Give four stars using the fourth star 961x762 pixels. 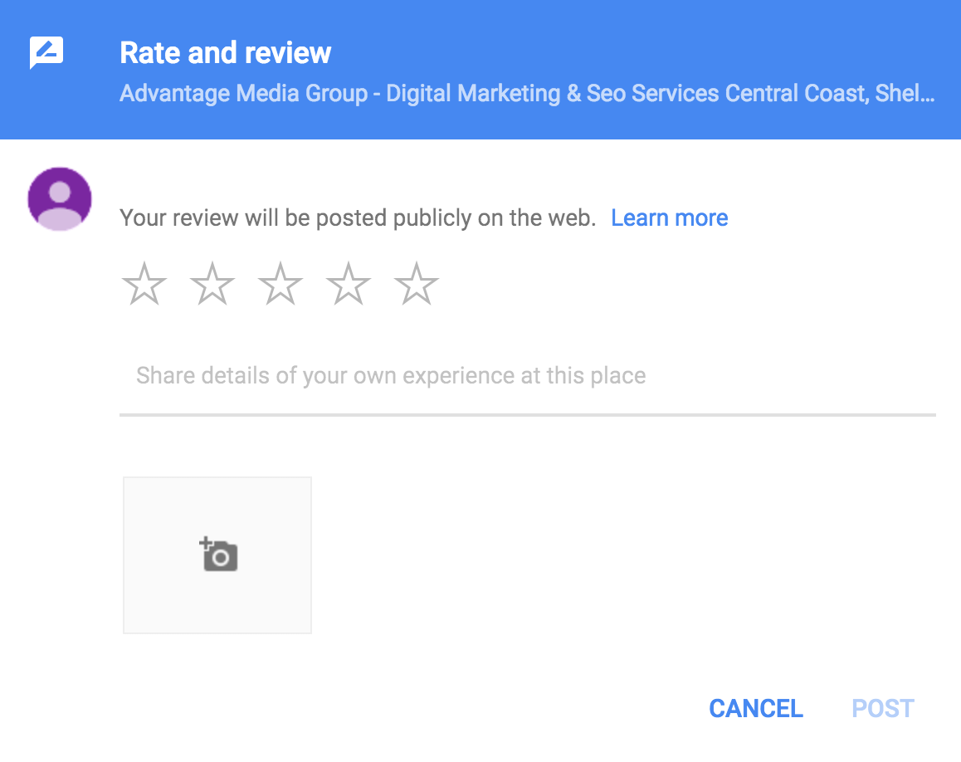coord(349,285)
